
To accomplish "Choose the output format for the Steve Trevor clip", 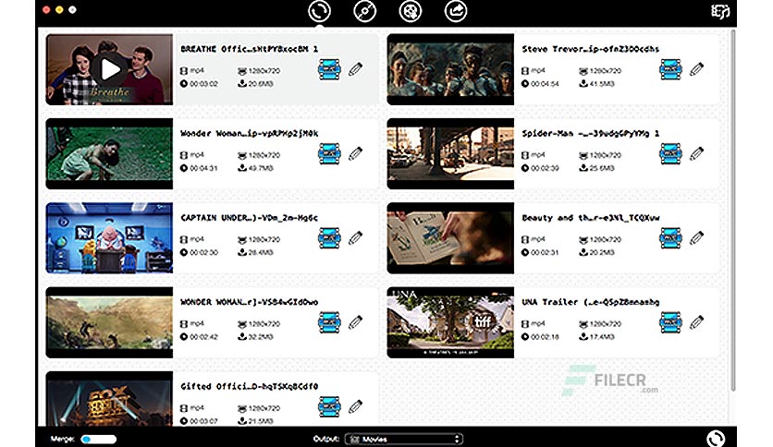I will [x=670, y=69].
